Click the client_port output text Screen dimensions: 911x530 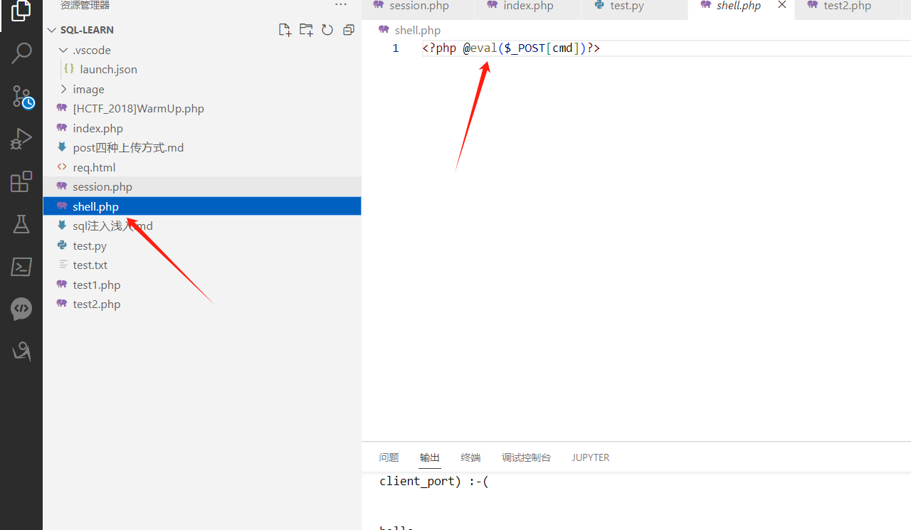click(434, 482)
